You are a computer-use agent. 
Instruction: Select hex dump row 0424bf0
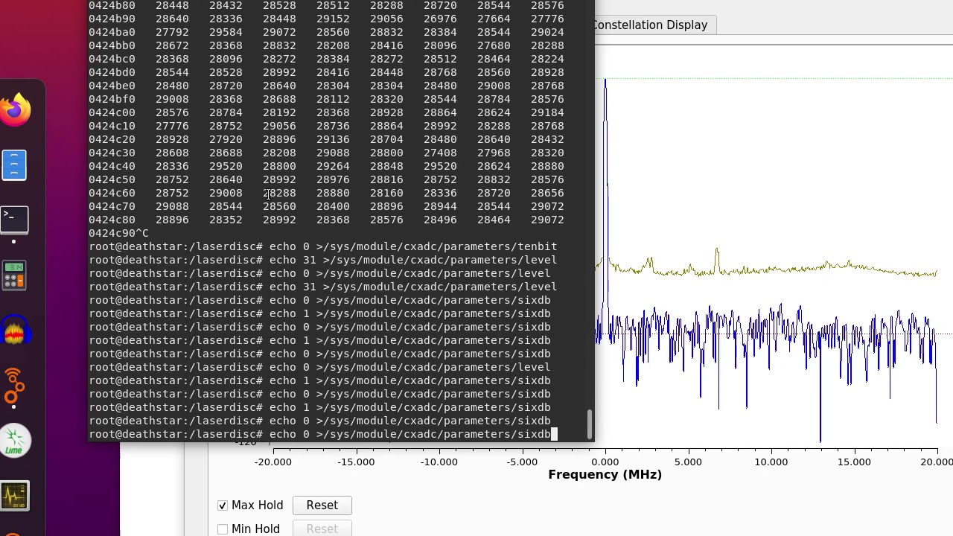[x=326, y=99]
